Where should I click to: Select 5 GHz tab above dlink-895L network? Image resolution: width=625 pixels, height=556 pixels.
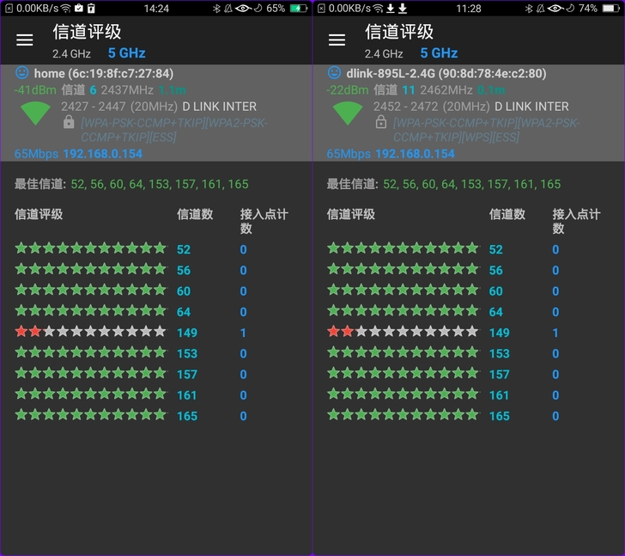click(439, 53)
